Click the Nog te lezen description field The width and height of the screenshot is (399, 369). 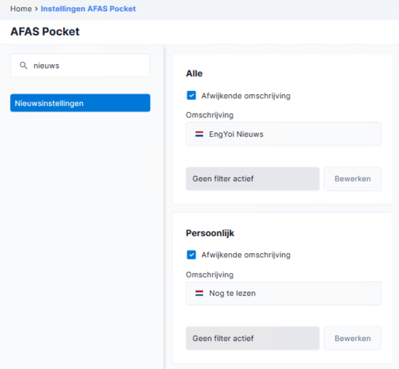(284, 293)
